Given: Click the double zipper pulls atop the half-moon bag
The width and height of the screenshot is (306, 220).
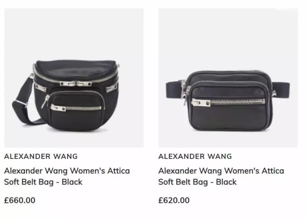Looking at the screenshot, I should pyautogui.click(x=76, y=84).
